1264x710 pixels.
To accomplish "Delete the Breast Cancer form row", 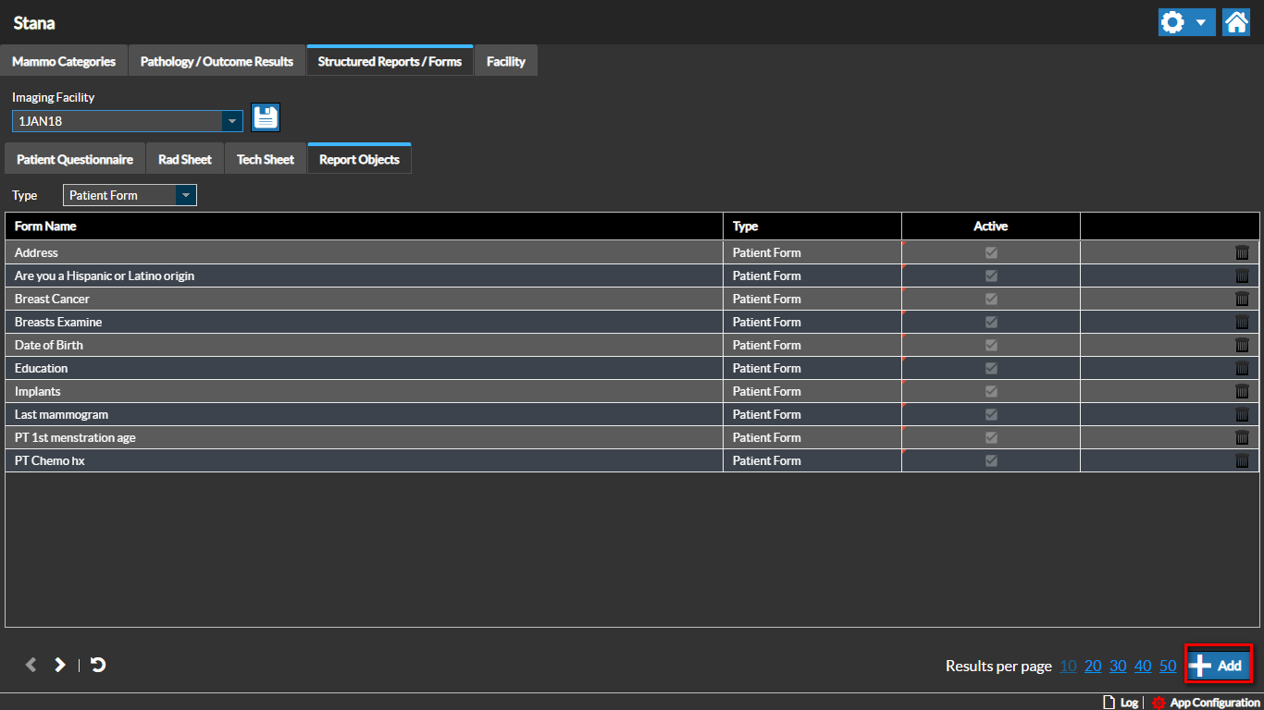I will point(1242,299).
